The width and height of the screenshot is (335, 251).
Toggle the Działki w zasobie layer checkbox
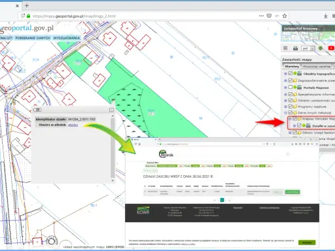(299, 125)
